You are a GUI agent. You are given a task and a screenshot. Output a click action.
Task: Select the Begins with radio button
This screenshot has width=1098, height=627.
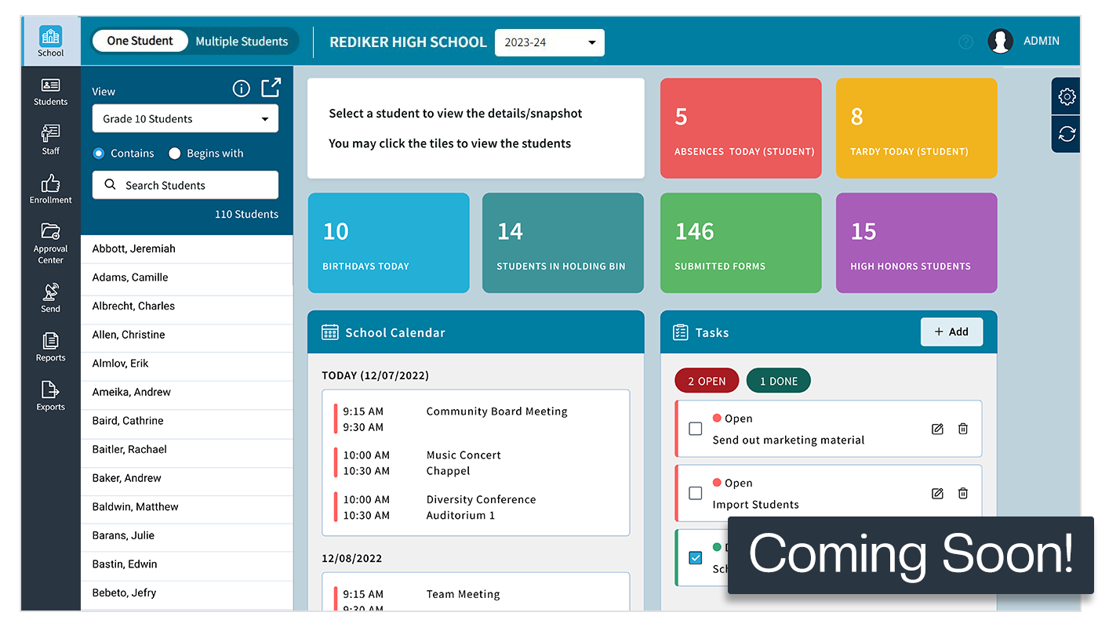click(174, 153)
